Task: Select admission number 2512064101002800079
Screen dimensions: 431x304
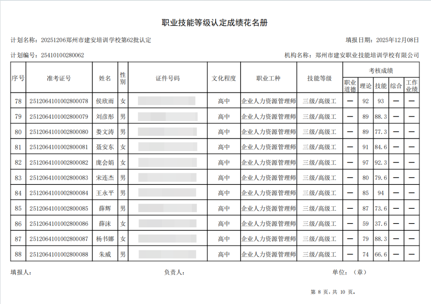Action: click(59, 117)
